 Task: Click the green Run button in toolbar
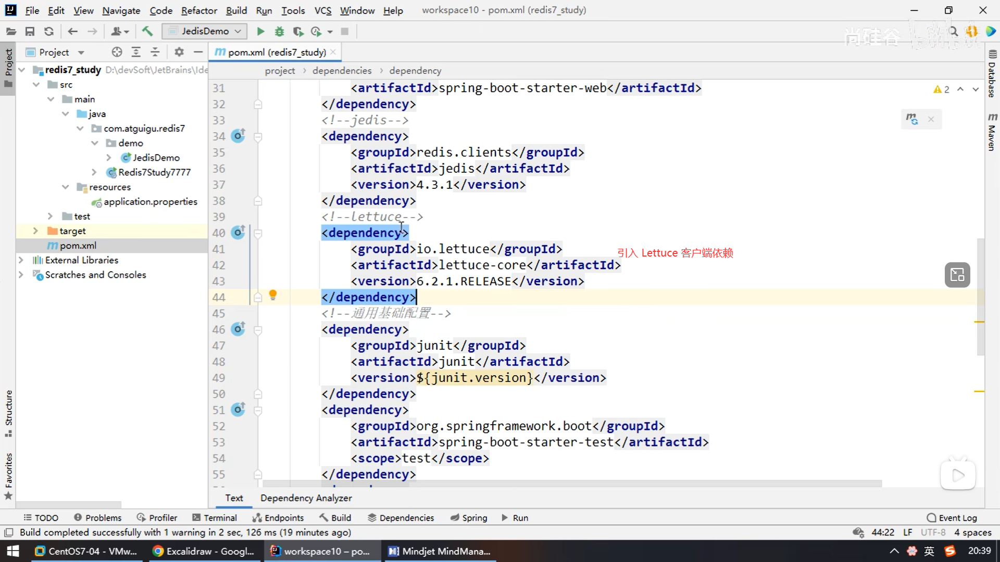[260, 32]
